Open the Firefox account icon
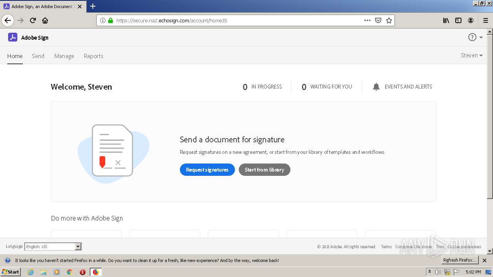This screenshot has width=493, height=277. coord(471,20)
